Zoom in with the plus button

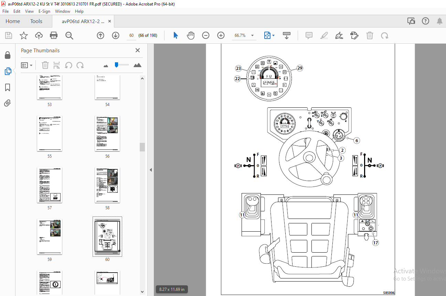click(221, 35)
